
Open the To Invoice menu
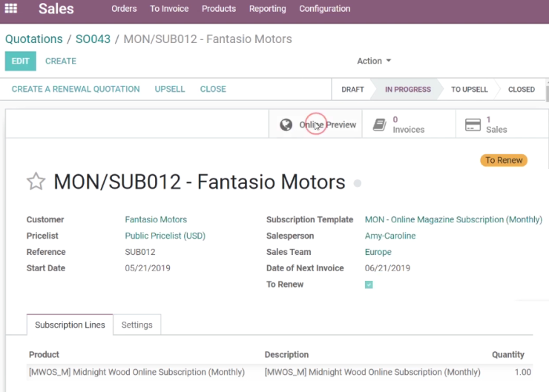coord(169,9)
